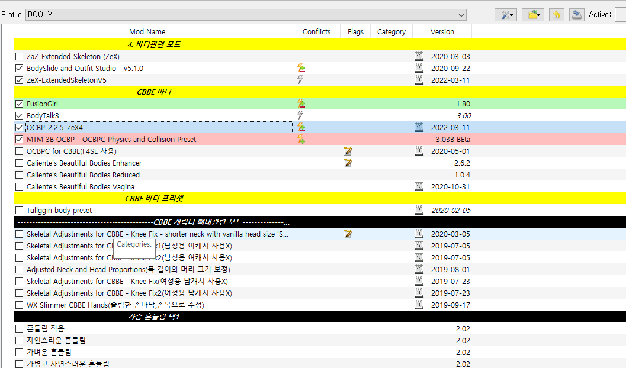Select the 'CBBE 바디' separator row
626x368 pixels.
[x=320, y=92]
